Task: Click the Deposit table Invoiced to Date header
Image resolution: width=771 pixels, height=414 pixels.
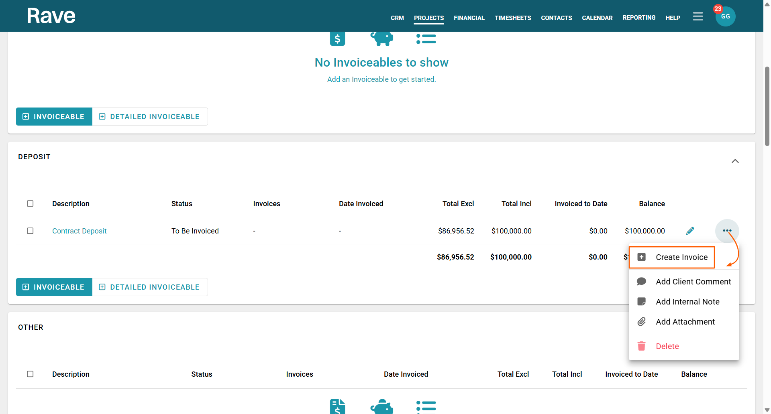Action: click(x=581, y=203)
